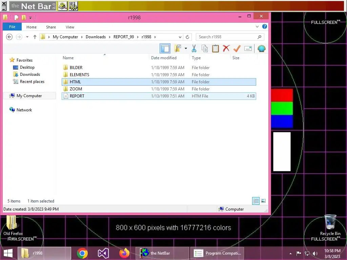Select the BILDER folder
Viewport: 347px width, 260px height.
(159, 67)
